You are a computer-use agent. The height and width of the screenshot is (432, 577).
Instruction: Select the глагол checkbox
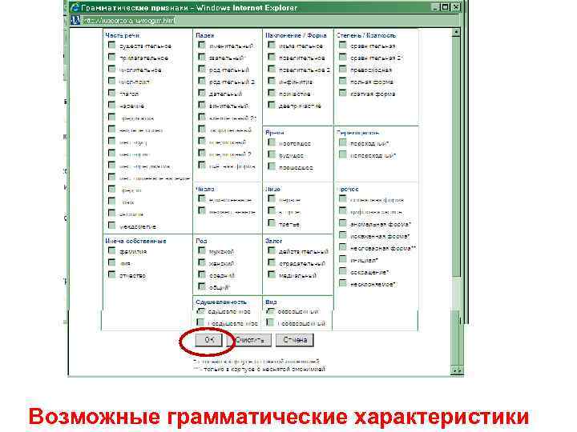point(112,93)
